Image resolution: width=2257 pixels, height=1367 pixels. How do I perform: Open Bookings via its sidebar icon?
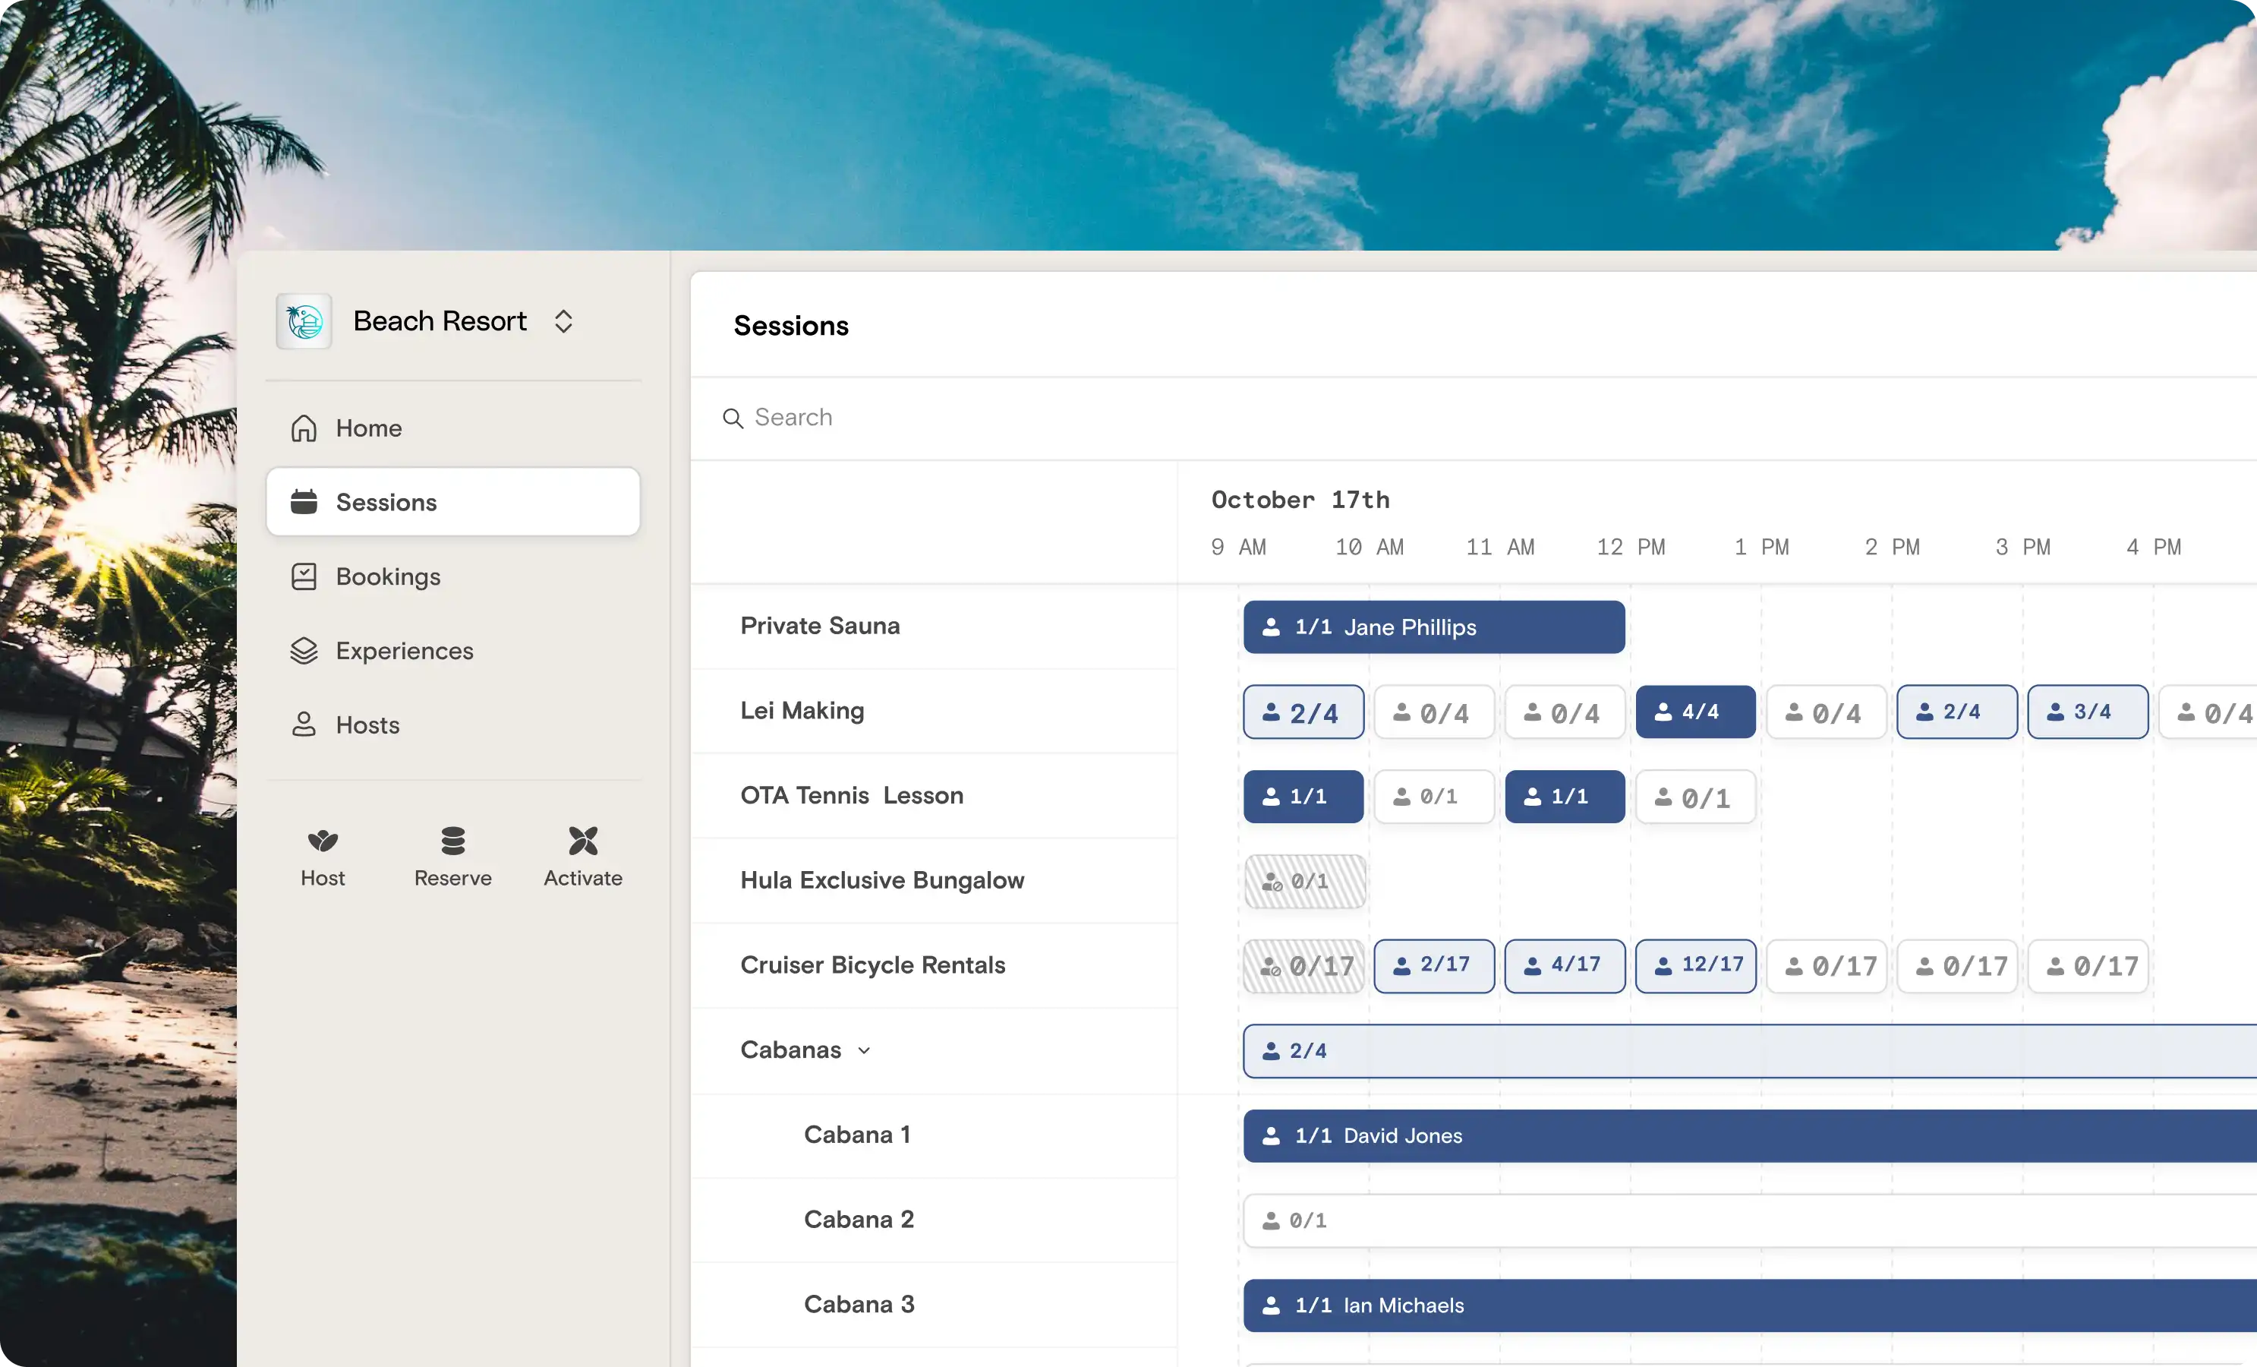[305, 576]
